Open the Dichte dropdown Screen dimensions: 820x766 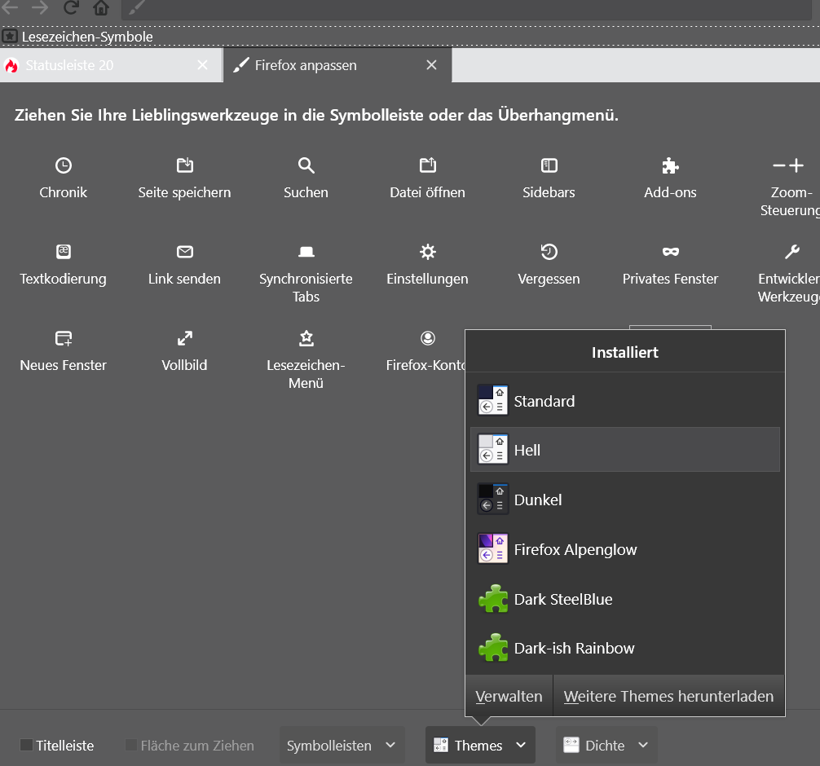pyautogui.click(x=606, y=745)
